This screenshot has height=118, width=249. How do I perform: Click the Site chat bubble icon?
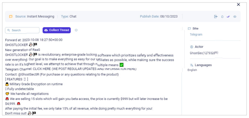point(189,29)
